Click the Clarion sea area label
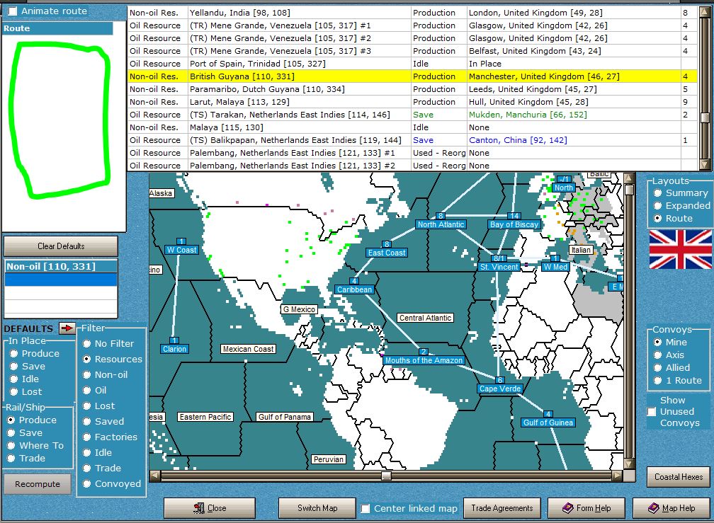The width and height of the screenshot is (714, 523). point(174,349)
